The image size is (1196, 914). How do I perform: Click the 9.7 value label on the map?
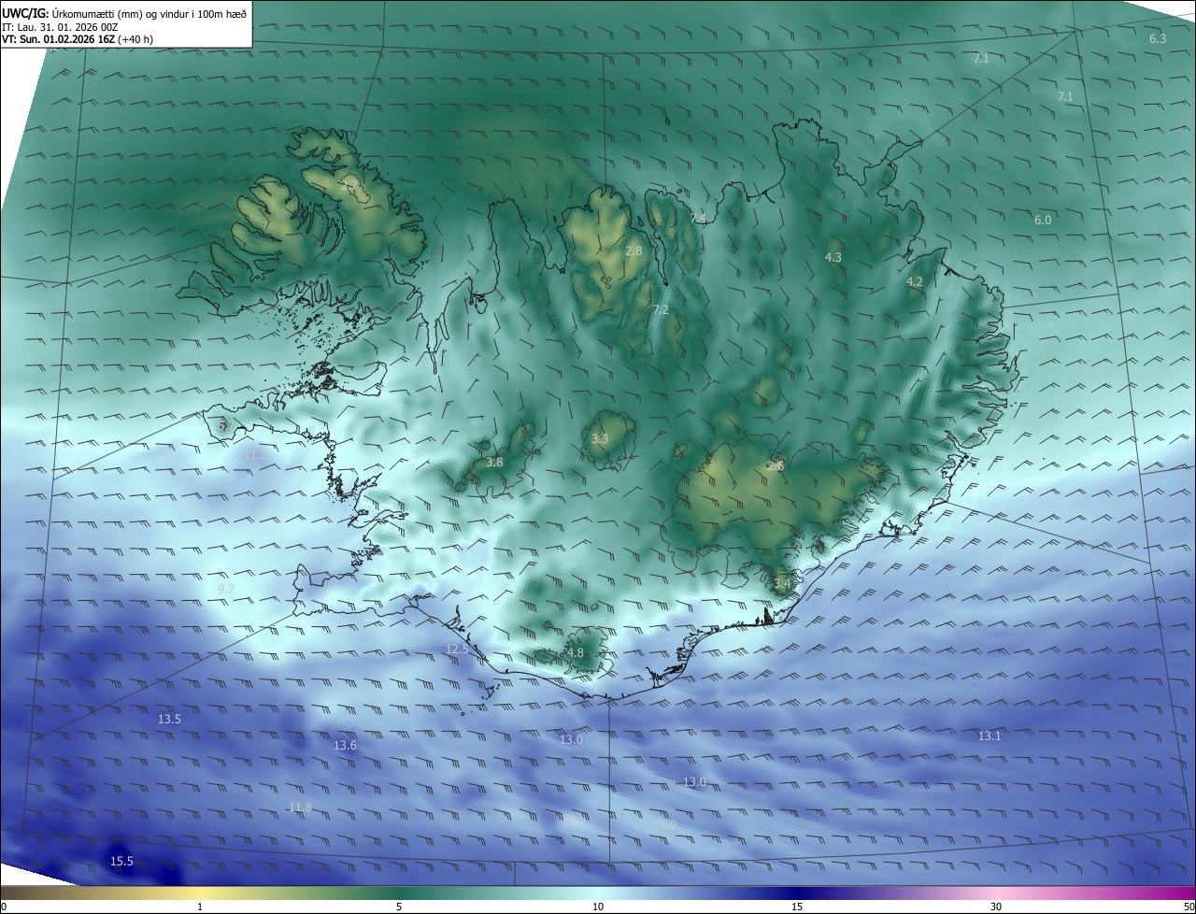pos(226,589)
